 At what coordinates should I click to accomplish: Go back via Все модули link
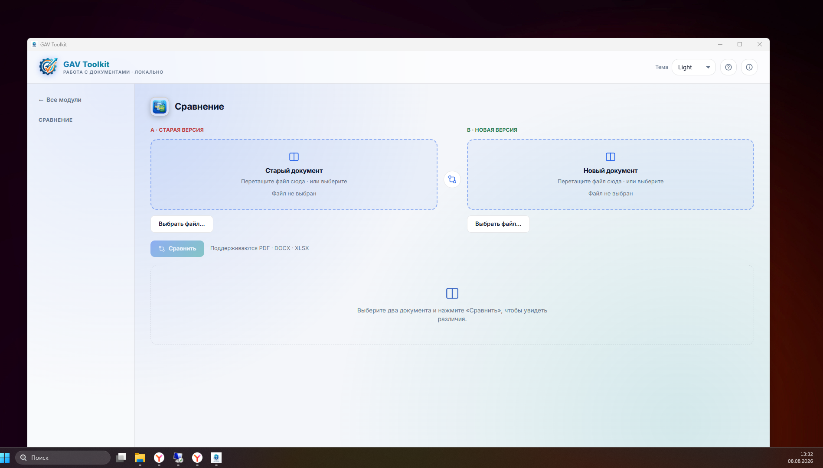[60, 100]
